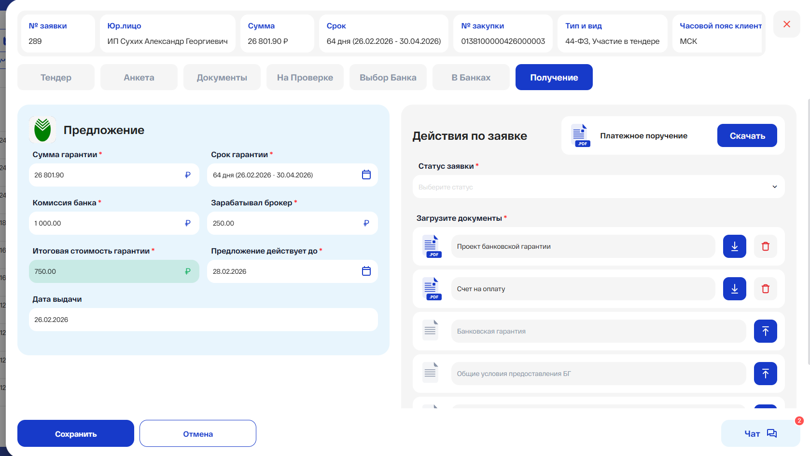Click the Комиссия банка input field
The image size is (810, 456).
[x=114, y=223]
